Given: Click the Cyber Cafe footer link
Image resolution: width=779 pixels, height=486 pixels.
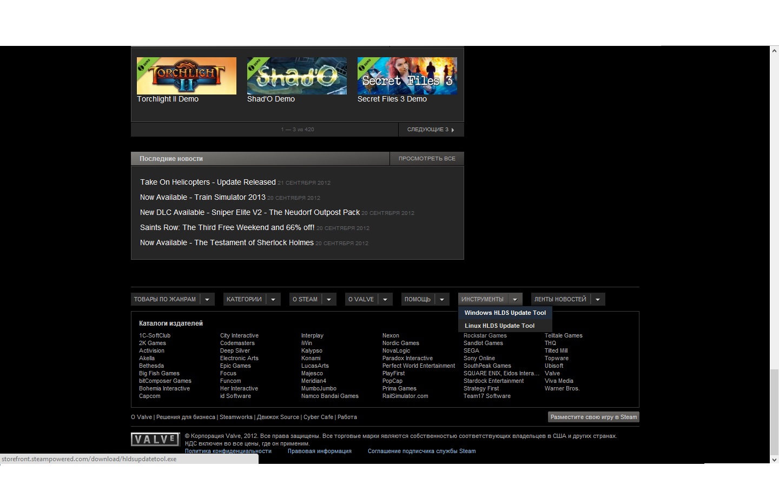Looking at the screenshot, I should [x=318, y=417].
